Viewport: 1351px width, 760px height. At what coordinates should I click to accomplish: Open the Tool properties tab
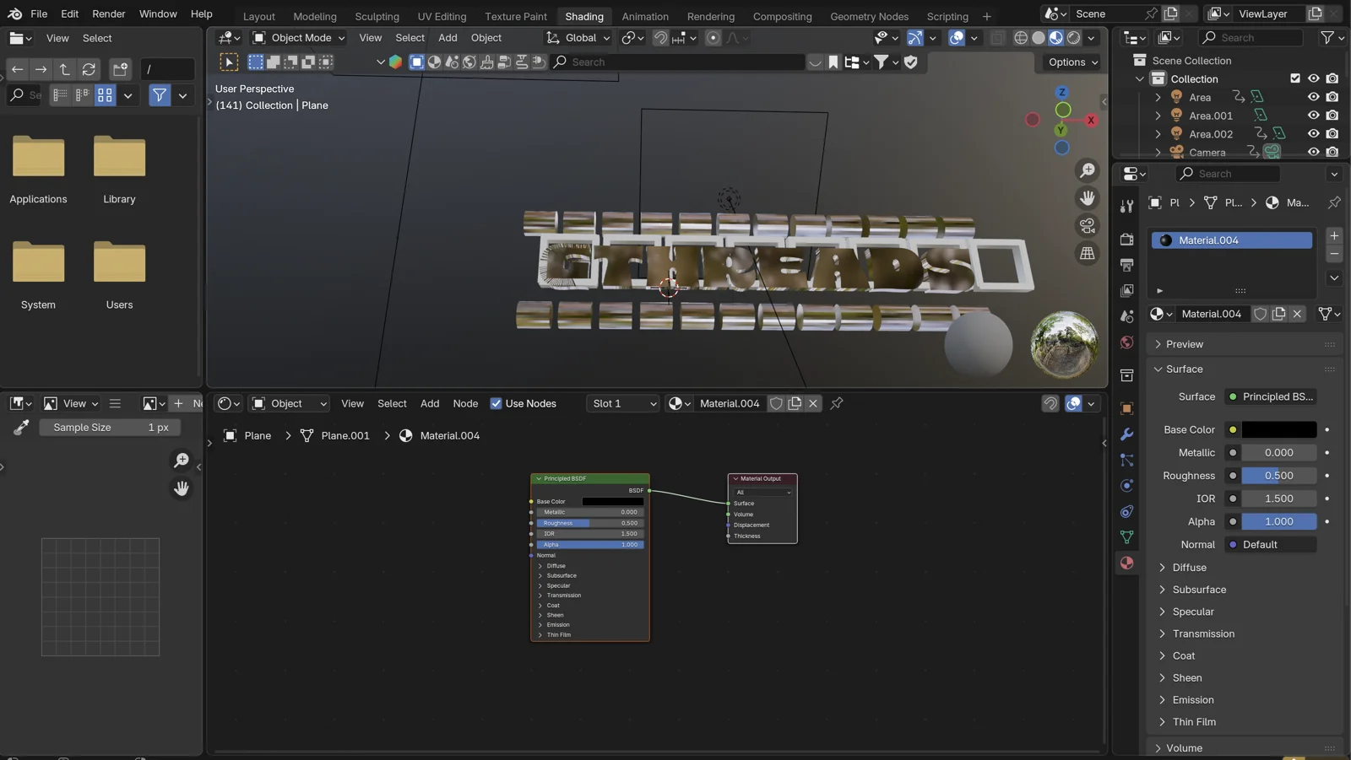[1126, 207]
